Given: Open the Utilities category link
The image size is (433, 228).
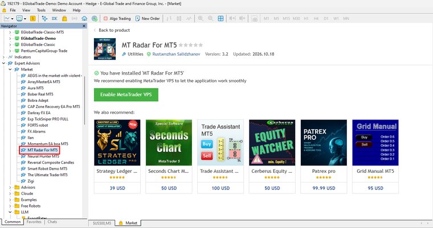Looking at the screenshot, I should pyautogui.click(x=136, y=54).
